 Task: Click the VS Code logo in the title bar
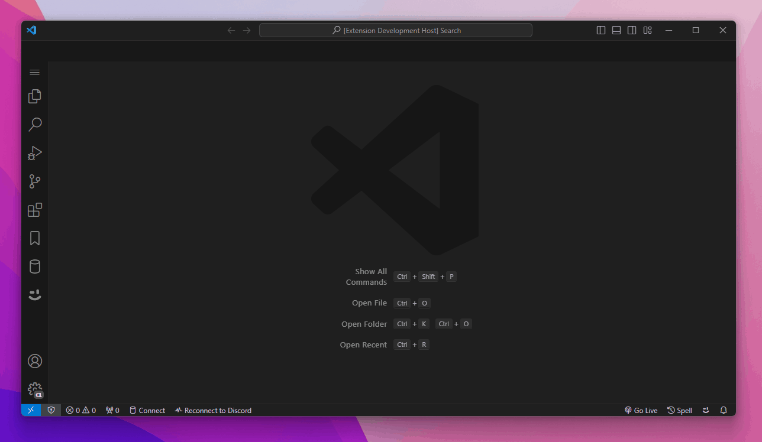point(31,30)
